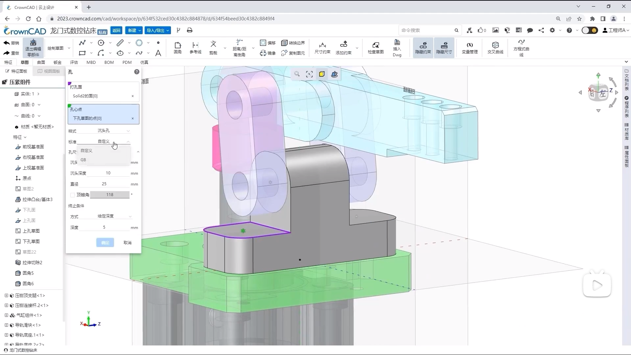
Task: Switch to the 曲面 ribbon tab
Action: pyautogui.click(x=41, y=62)
